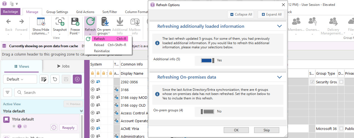Click the Snapshot icon in the ribbon
This screenshot has height=138, width=354.
[60, 22]
